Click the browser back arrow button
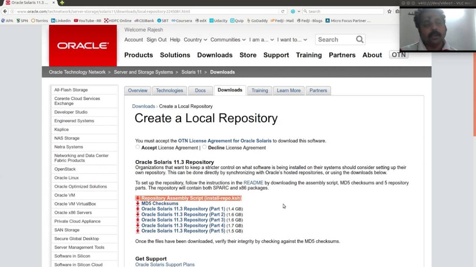476x267 pixels. pyautogui.click(x=5, y=11)
